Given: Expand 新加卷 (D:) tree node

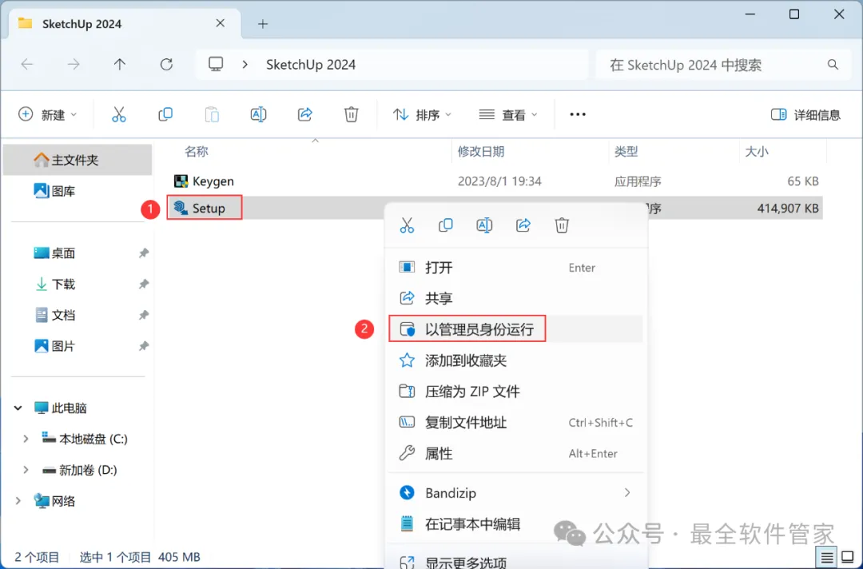Looking at the screenshot, I should point(26,470).
